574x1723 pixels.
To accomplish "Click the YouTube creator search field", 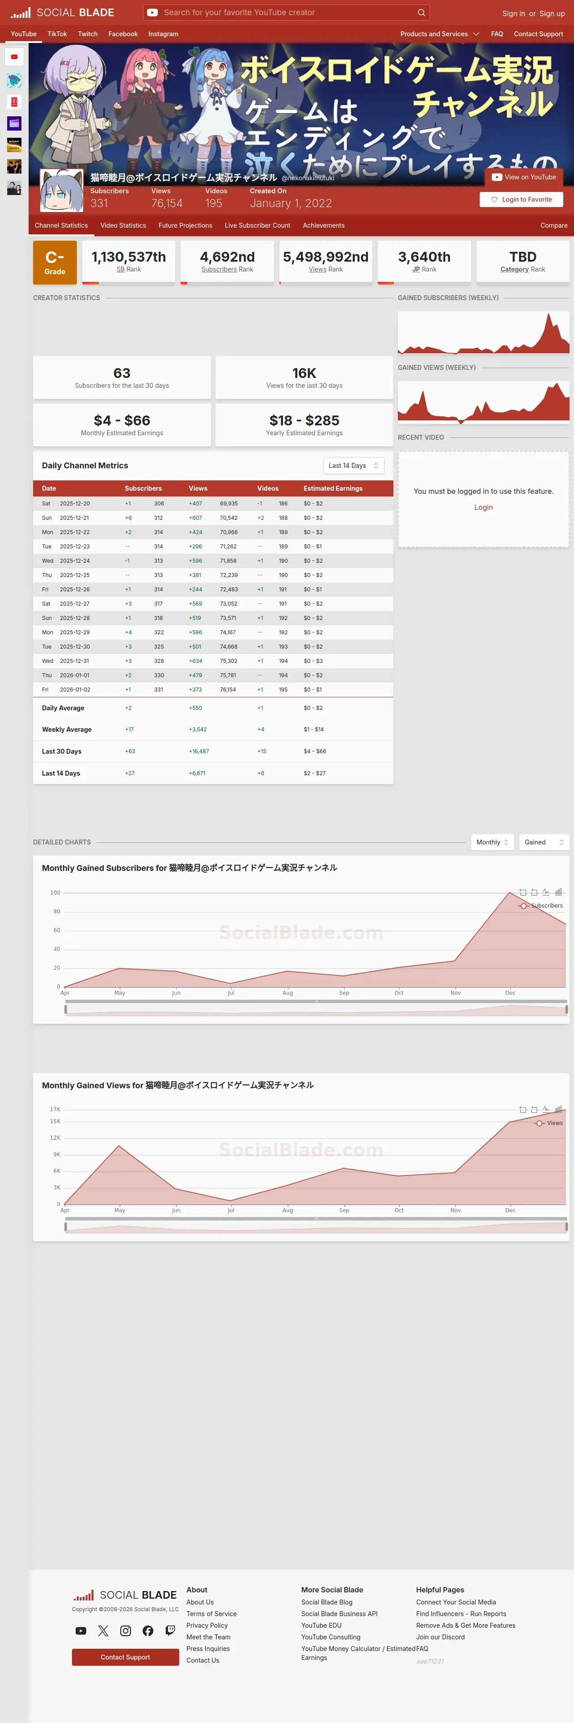I will (x=287, y=13).
